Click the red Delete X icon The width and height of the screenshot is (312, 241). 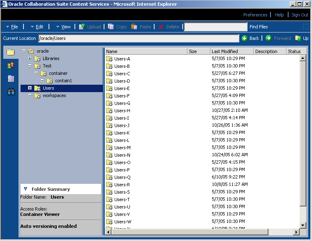pyautogui.click(x=161, y=27)
